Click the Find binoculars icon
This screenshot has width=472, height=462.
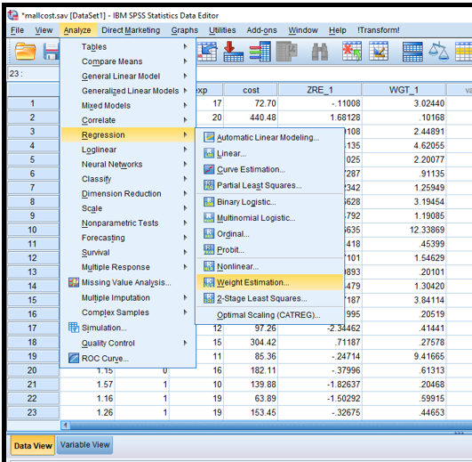point(320,52)
